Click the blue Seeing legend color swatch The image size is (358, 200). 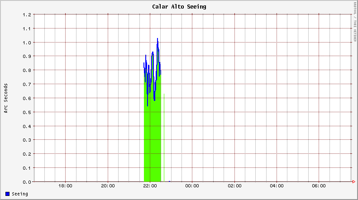point(8,194)
